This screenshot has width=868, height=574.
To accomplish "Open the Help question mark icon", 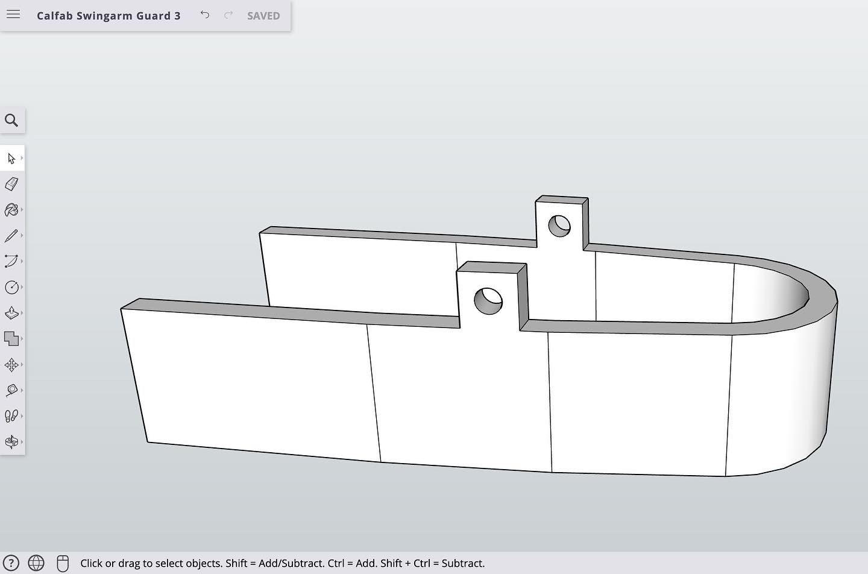I will [x=11, y=563].
